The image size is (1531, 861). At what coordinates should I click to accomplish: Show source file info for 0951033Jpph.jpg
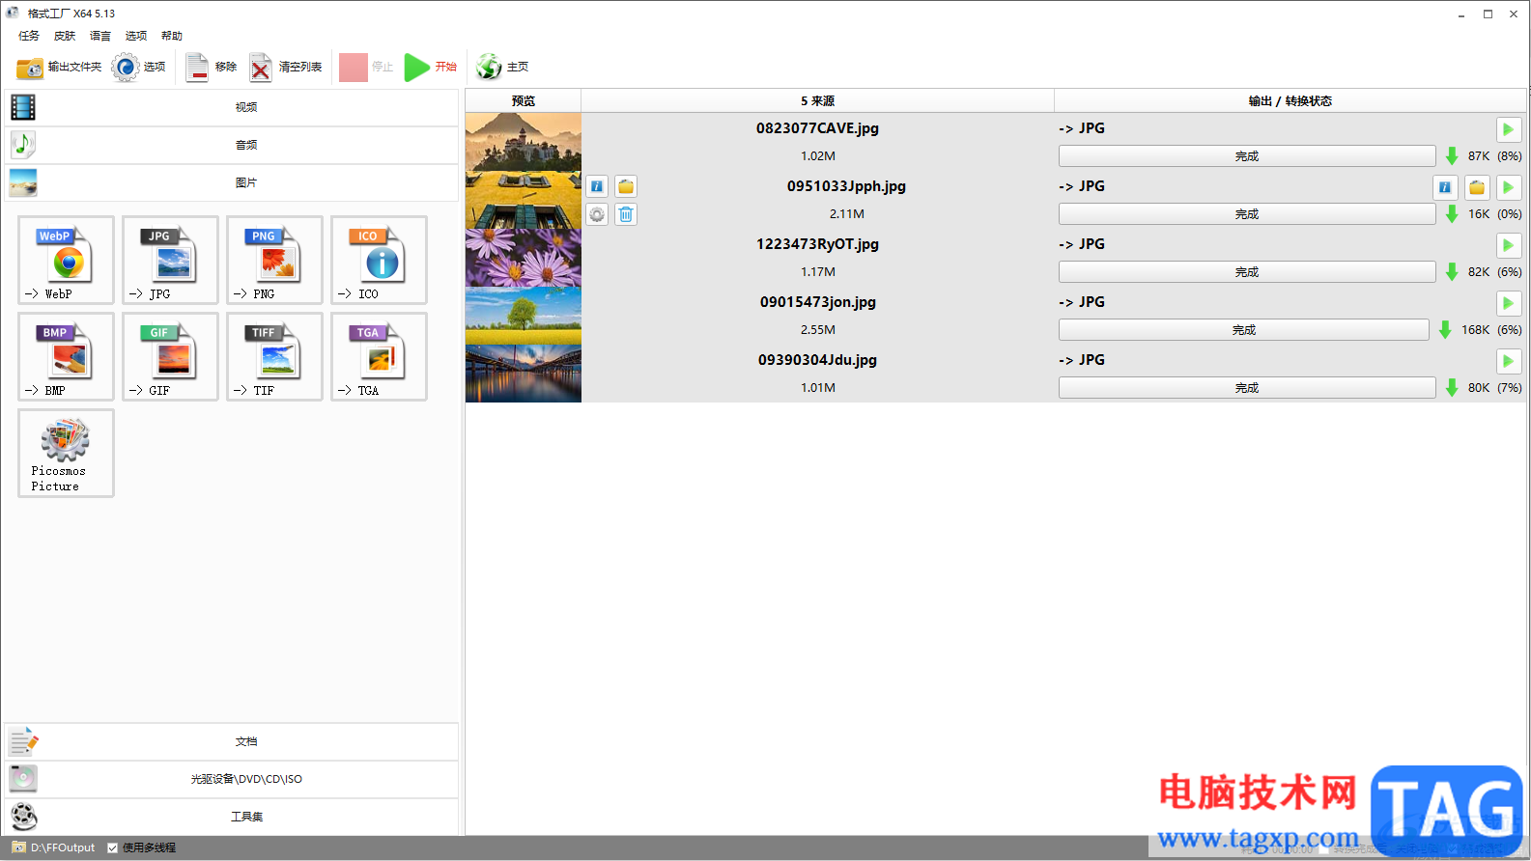click(597, 186)
